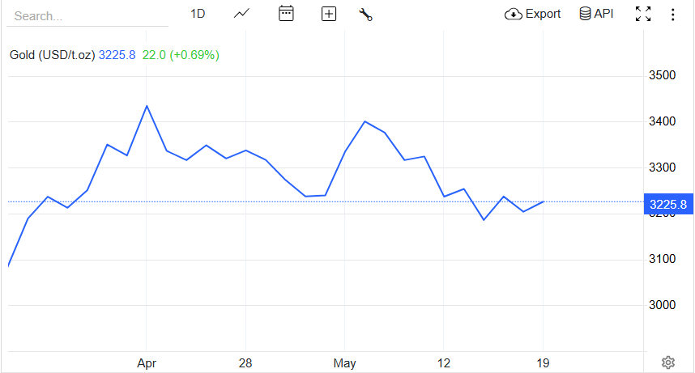Click the Export label
Viewport: 695px width, 373px height.
coord(543,15)
